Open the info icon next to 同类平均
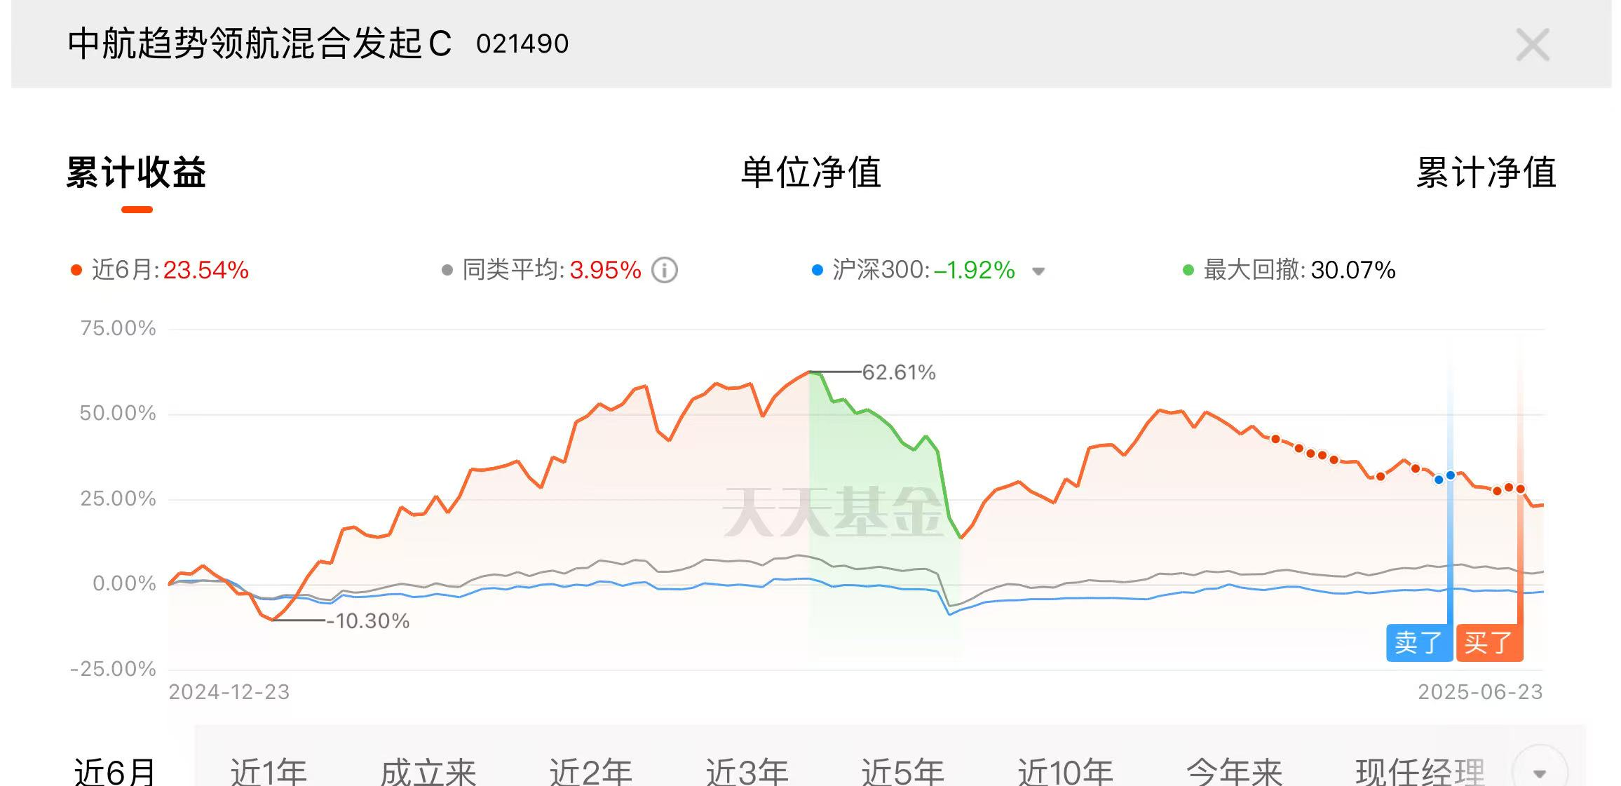The image size is (1621, 786). (x=665, y=270)
